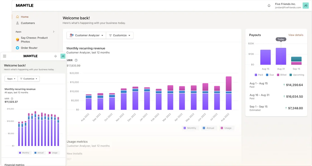312x166 pixels.
Task: Click the Customers person icon in sidebar
Action: pyautogui.click(x=17, y=23)
